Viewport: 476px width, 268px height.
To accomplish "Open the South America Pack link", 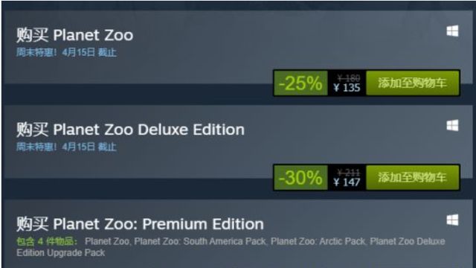I will point(200,241).
